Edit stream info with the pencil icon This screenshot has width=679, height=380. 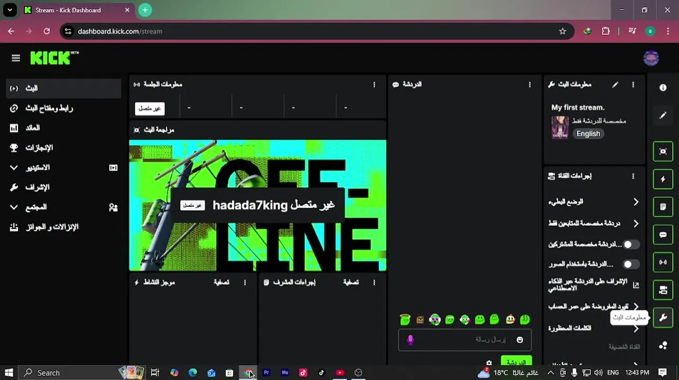click(615, 84)
